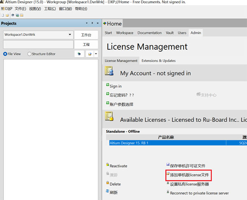247x200 pixels.
Task: Click the rightmost yellow folder toolbar icon
Action: tap(22, 15)
